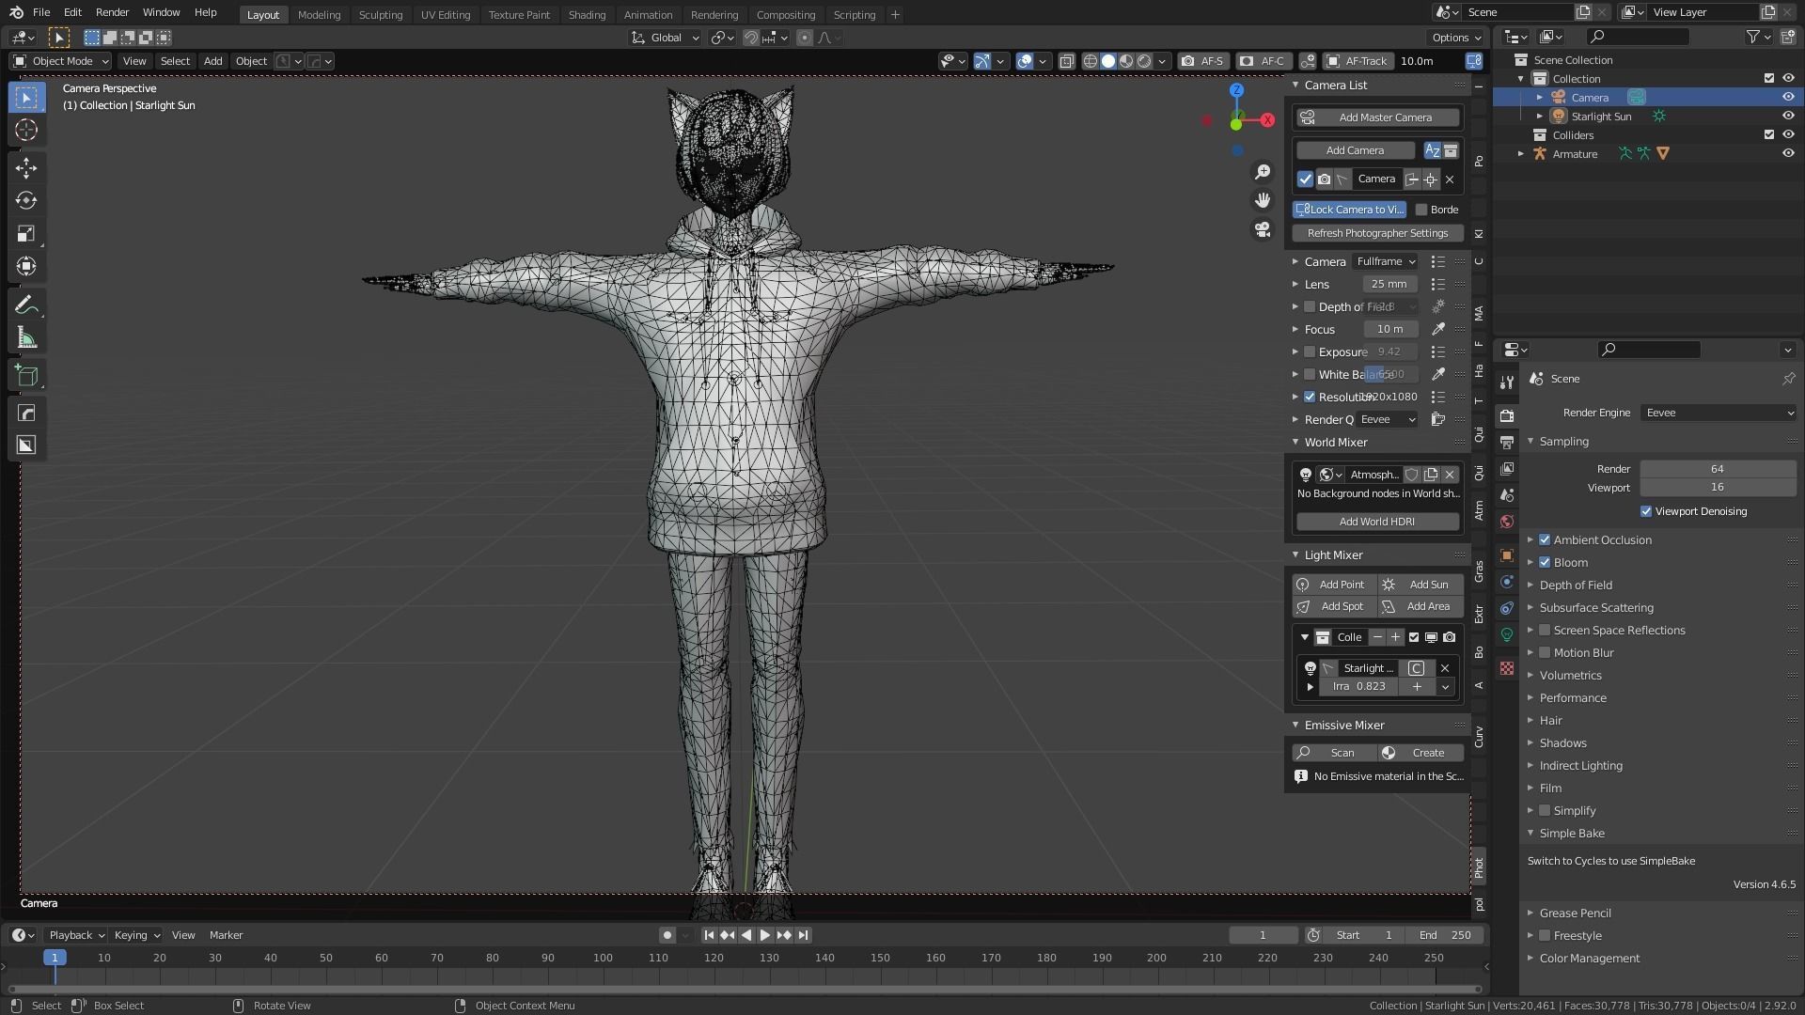Select the Measure tool

click(x=26, y=337)
